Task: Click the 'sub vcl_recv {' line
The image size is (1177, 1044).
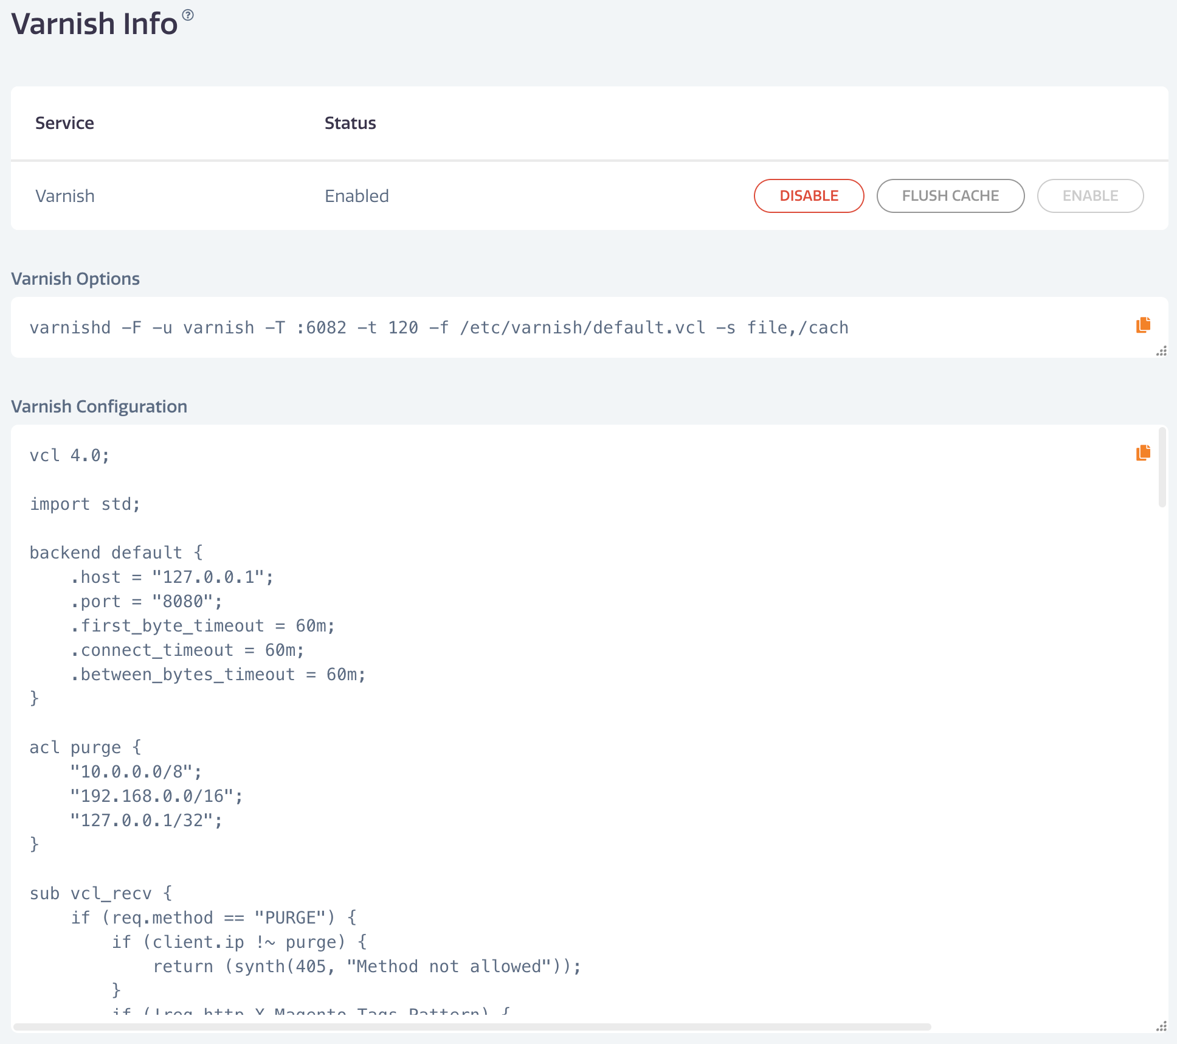Action: 101,894
